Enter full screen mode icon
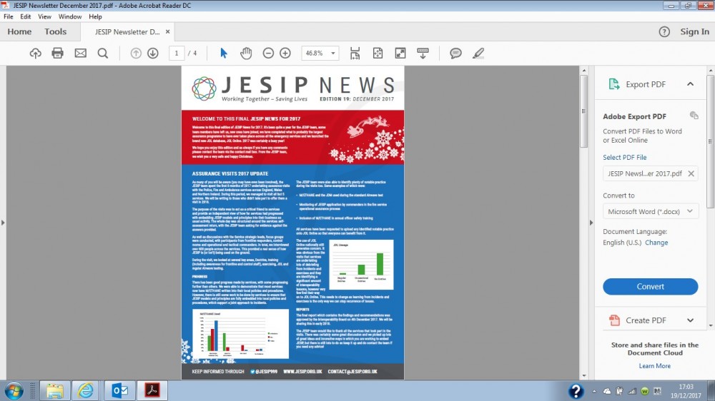Viewport: 715px width, 401px height. coord(400,54)
